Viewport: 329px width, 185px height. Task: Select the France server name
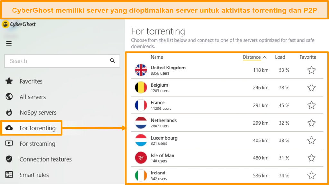click(x=157, y=103)
